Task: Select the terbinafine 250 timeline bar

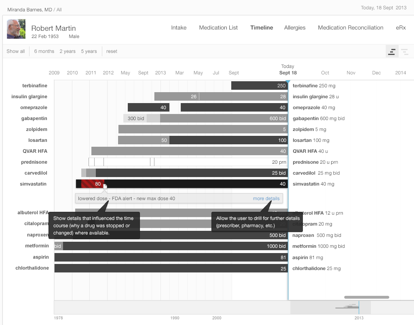Action: coord(259,86)
